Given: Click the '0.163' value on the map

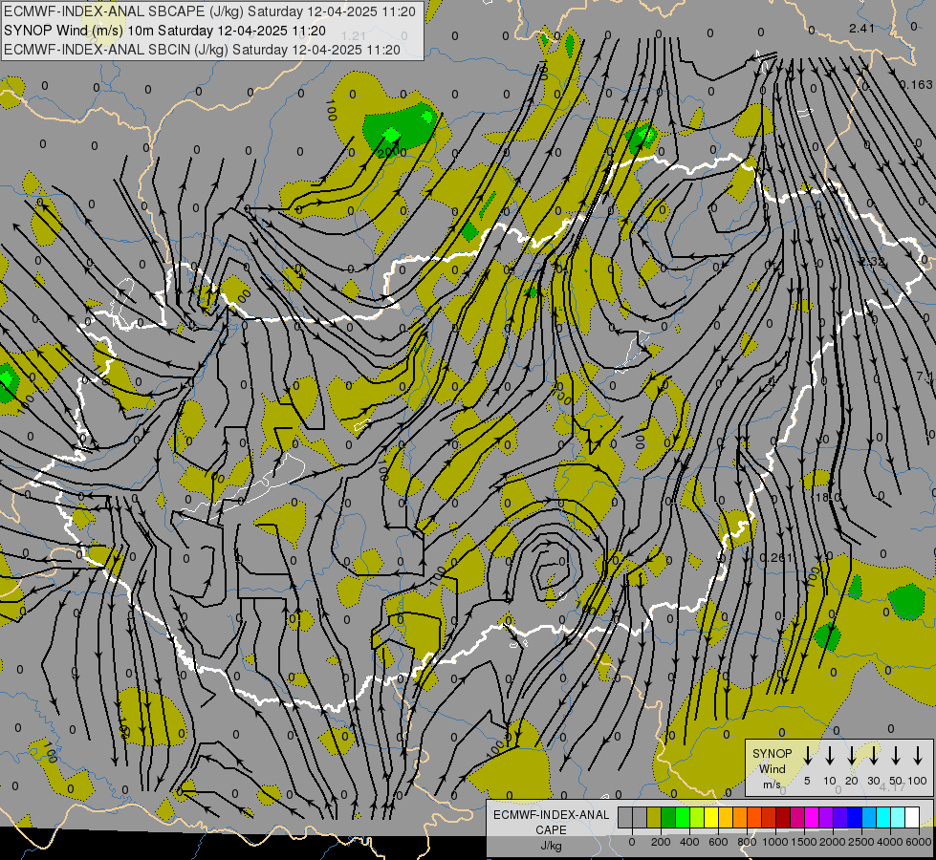Looking at the screenshot, I should click(x=916, y=85).
